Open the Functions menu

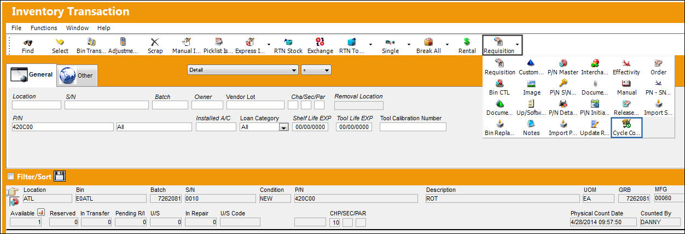click(x=44, y=28)
